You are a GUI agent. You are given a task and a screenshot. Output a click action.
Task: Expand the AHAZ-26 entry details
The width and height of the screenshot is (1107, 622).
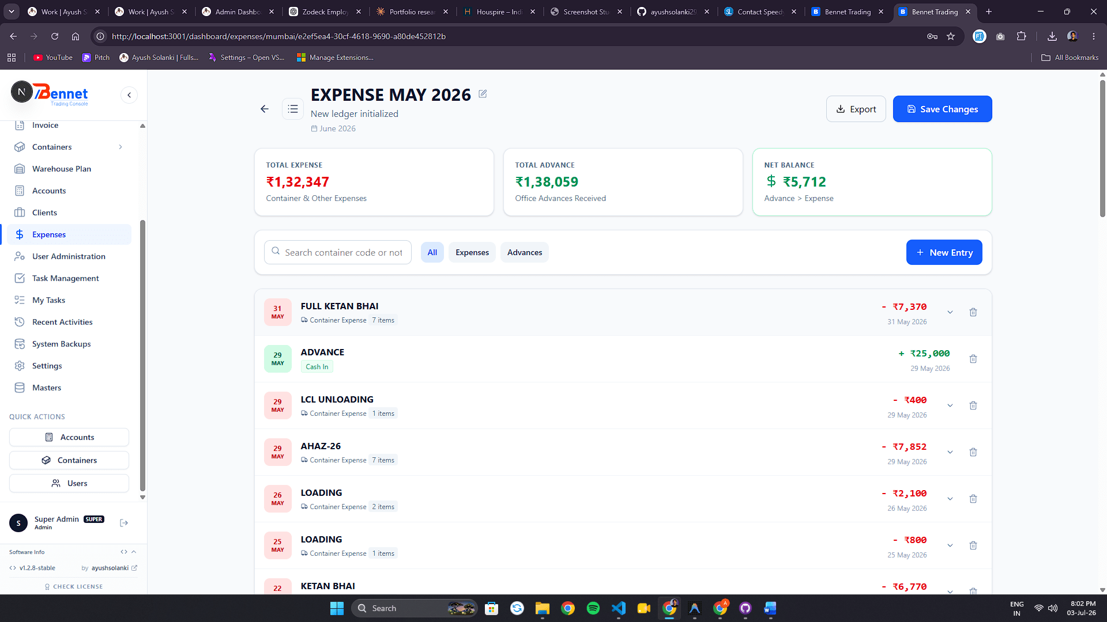[950, 452]
